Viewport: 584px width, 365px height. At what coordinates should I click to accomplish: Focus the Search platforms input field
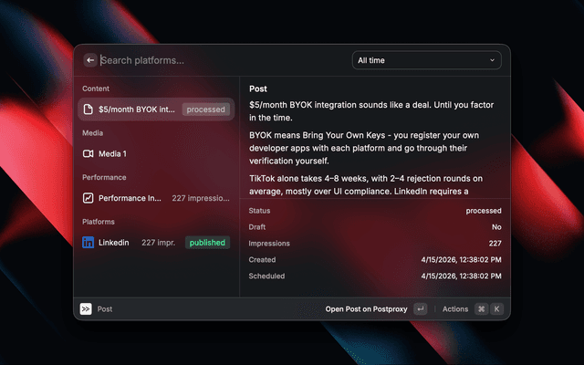(x=224, y=60)
